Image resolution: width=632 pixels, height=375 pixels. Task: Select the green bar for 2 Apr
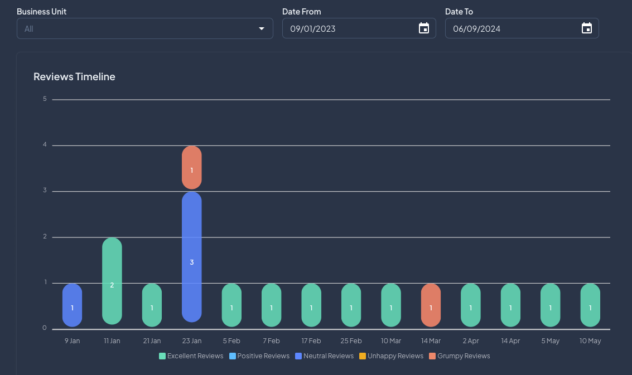point(471,305)
